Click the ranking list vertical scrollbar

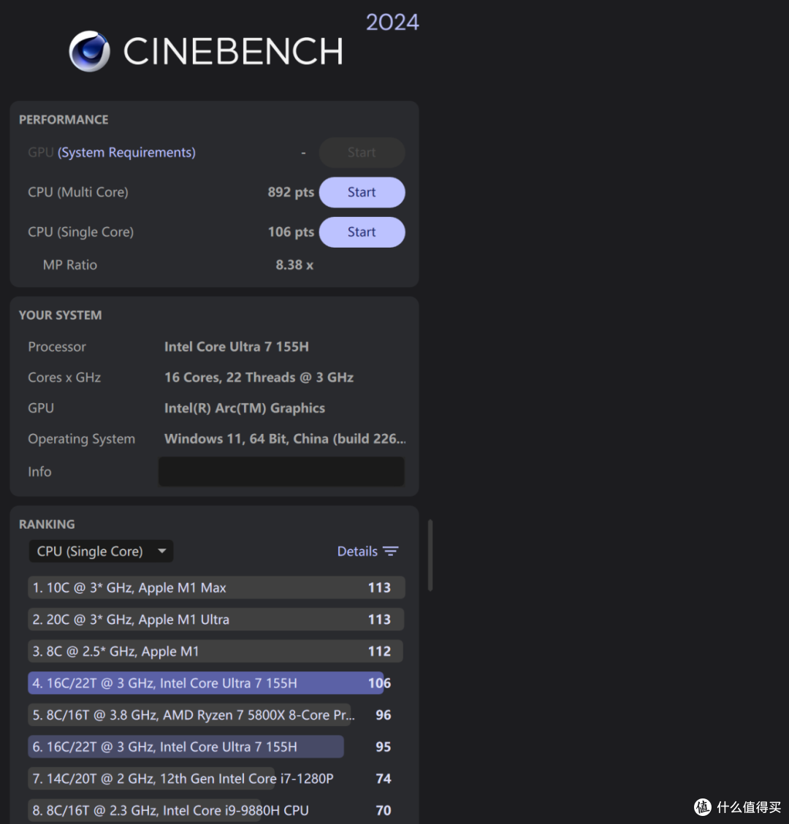click(430, 555)
